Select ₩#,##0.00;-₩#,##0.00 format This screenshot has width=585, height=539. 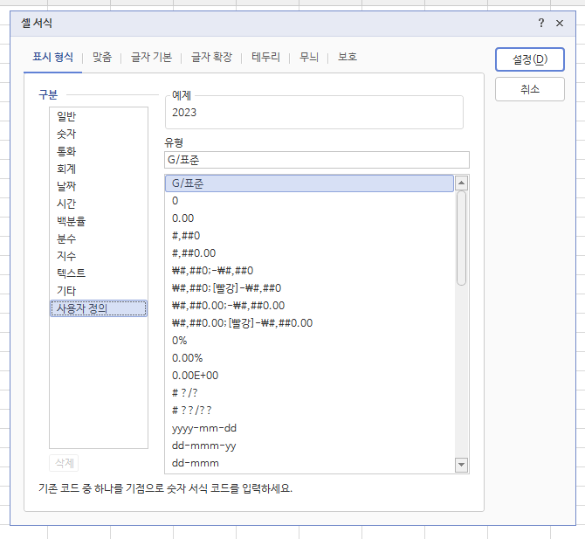coord(309,306)
